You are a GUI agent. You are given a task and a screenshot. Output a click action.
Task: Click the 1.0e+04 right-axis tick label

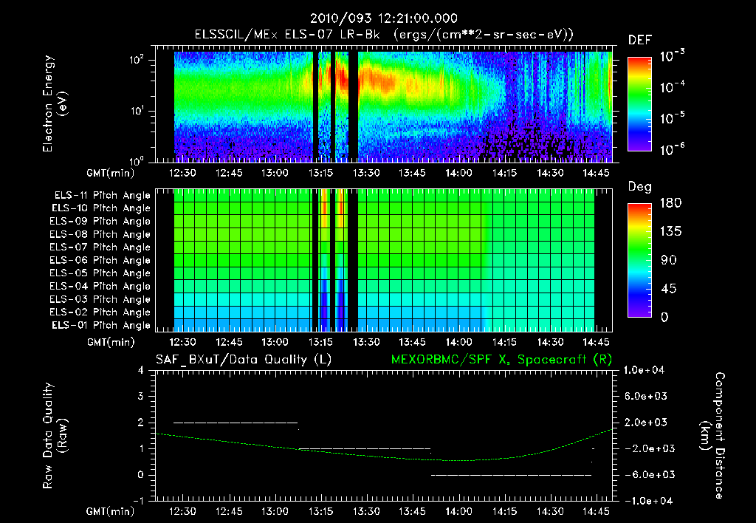645,370
